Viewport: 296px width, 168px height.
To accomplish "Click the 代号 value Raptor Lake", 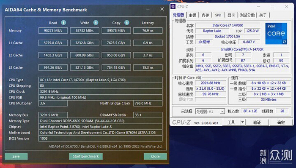I will [x=212, y=31].
